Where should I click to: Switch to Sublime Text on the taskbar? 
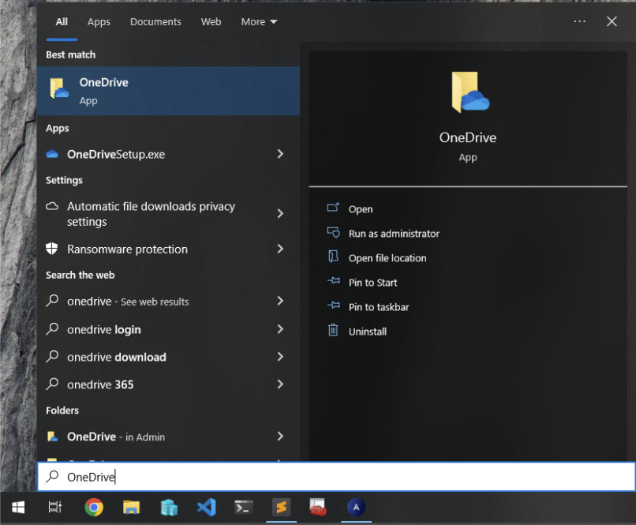click(x=281, y=508)
